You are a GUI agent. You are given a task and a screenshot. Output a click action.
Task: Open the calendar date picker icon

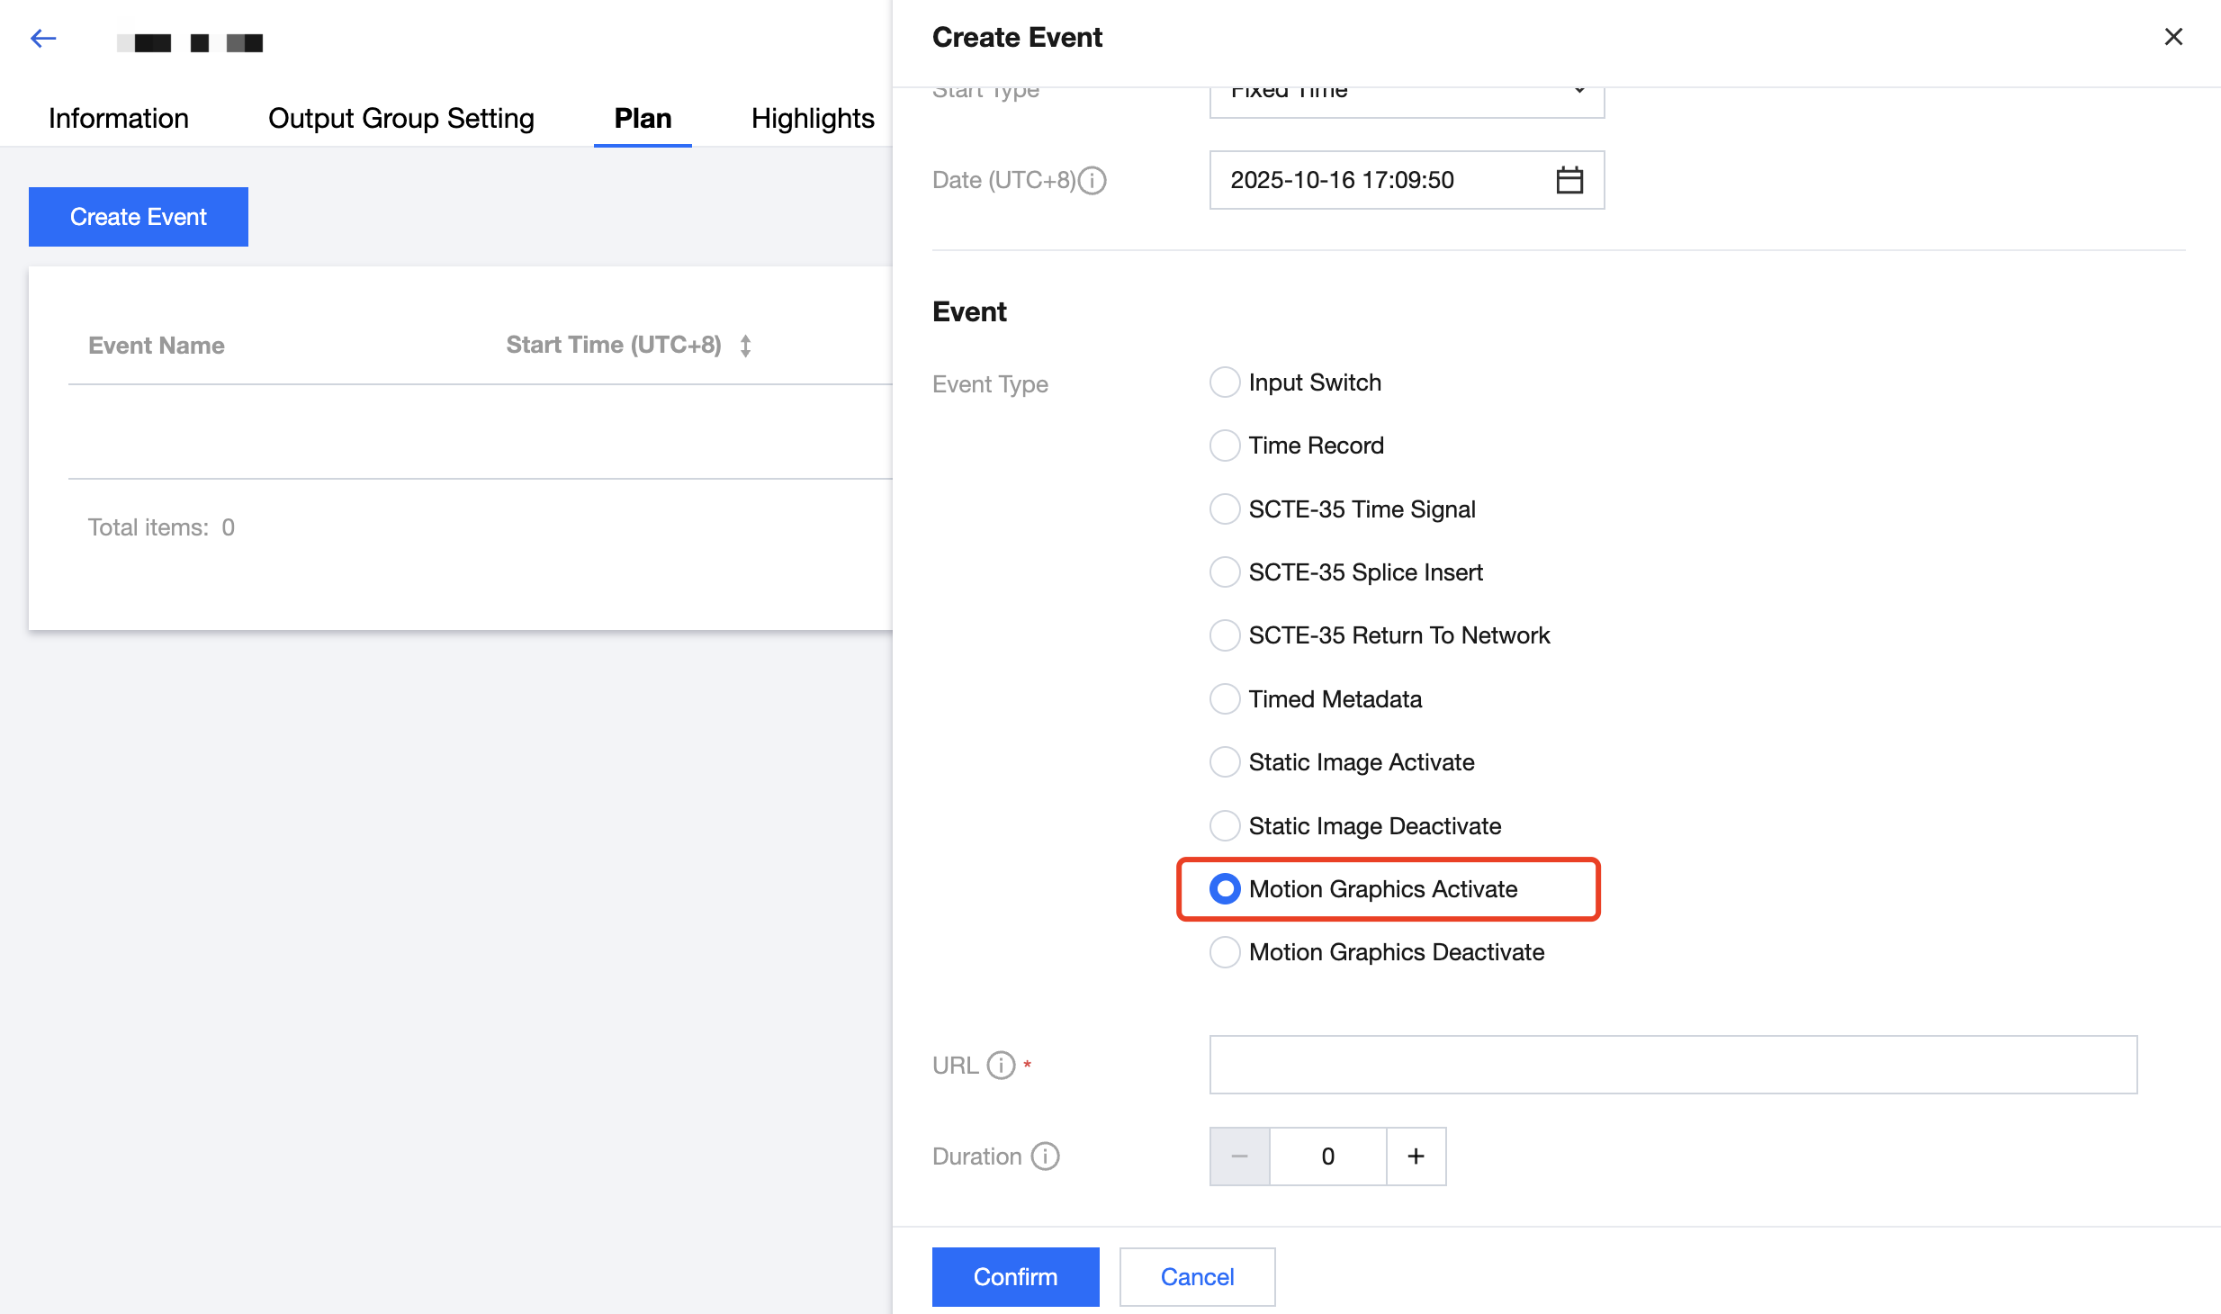click(x=1569, y=180)
